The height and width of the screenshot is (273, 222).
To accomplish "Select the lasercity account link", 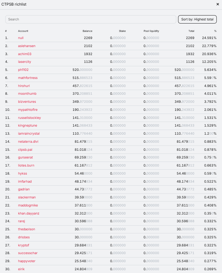I will pyautogui.click(x=24, y=62).
